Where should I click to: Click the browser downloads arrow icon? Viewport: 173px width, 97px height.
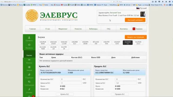163,2
